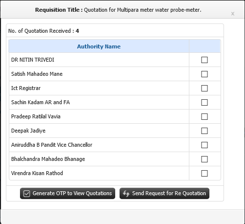Tick the checkbox for DR NITIN TRIVEDI
This screenshot has width=245, height=224.
204,60
